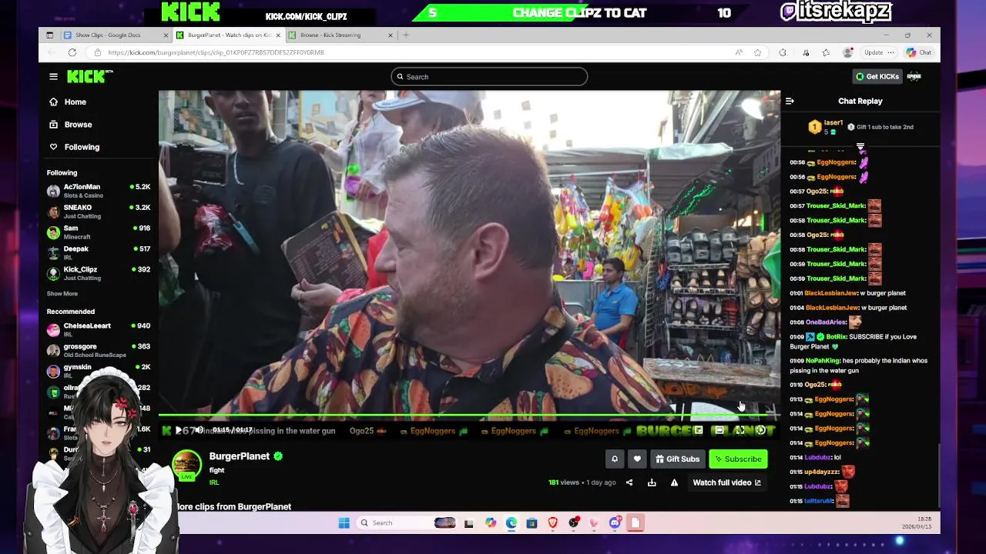This screenshot has width=986, height=554.
Task: Click NoPahKing username in chat
Action: click(822, 361)
